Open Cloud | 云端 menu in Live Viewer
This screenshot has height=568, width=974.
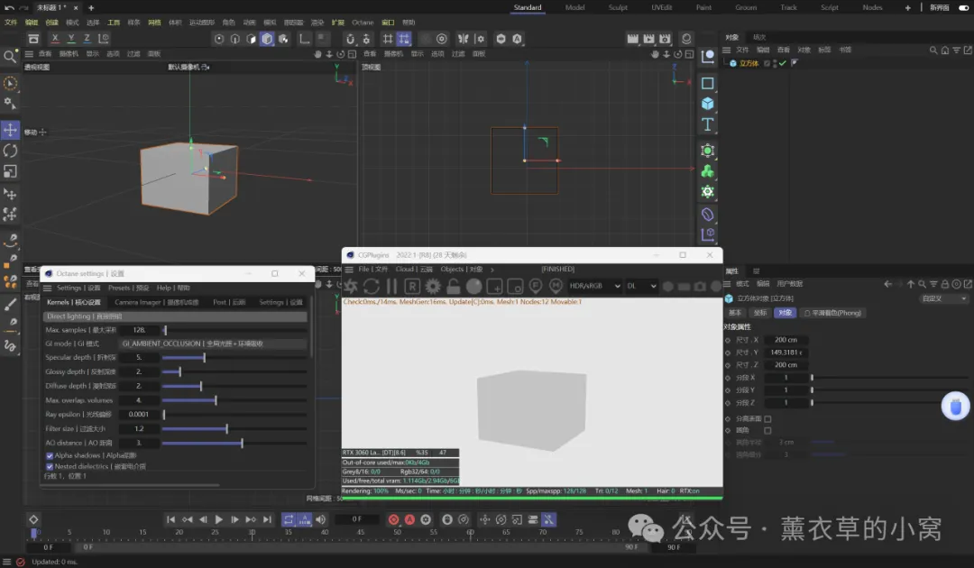414,270
